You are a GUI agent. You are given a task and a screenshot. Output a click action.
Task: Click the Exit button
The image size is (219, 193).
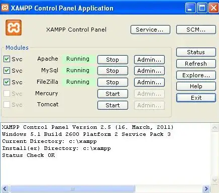pos(196,98)
